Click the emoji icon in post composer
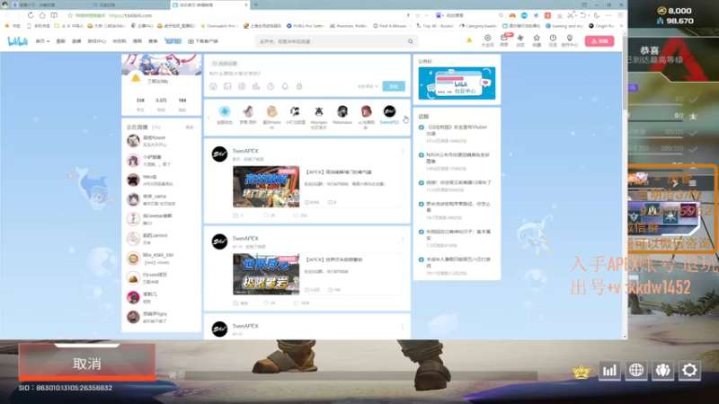Viewport: 719px width, 404px height. [213, 86]
